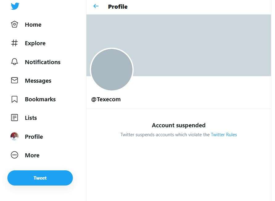
Task: Open the Messages label in sidebar
Action: pyautogui.click(x=38, y=81)
